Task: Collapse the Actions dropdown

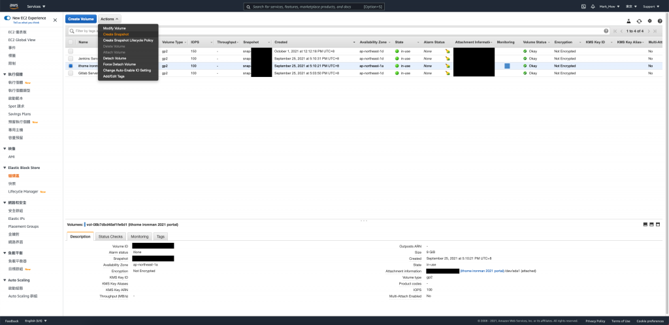Action: [x=110, y=19]
